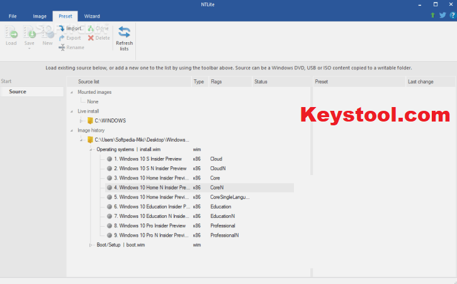Viewport: 457px width, 284px height.
Task: Click the Help question mark icon
Action: tap(453, 15)
